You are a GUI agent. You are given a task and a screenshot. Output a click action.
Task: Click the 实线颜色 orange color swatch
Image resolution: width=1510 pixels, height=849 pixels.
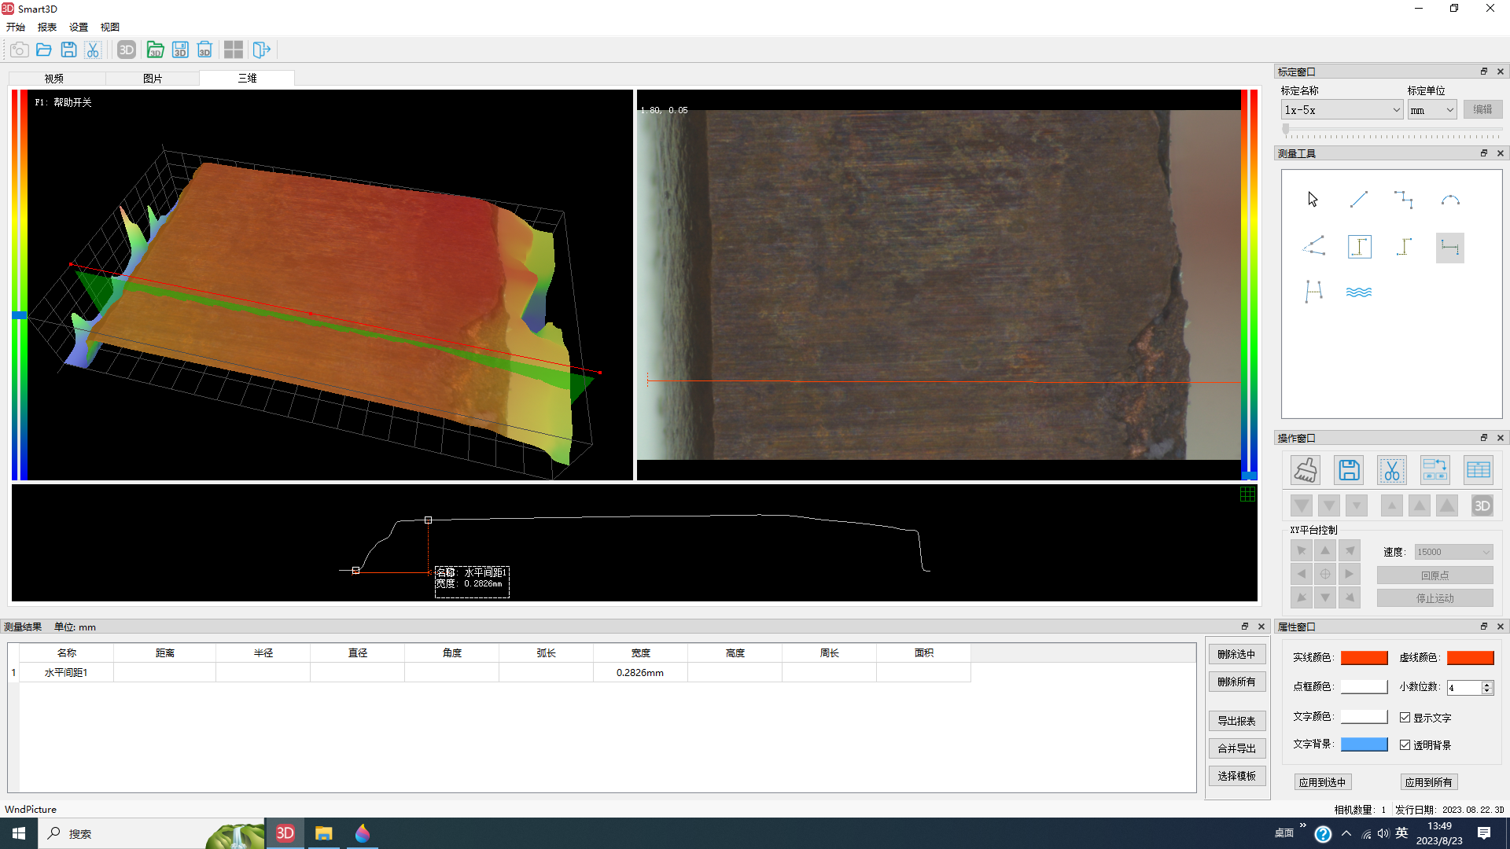point(1364,658)
